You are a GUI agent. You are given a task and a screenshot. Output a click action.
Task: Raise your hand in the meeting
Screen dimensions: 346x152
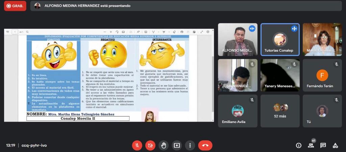(x=164, y=145)
